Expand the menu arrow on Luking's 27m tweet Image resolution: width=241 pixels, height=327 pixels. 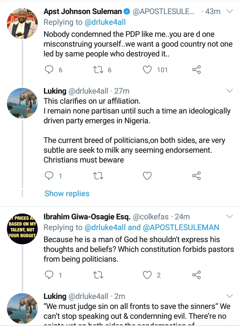[230, 91]
